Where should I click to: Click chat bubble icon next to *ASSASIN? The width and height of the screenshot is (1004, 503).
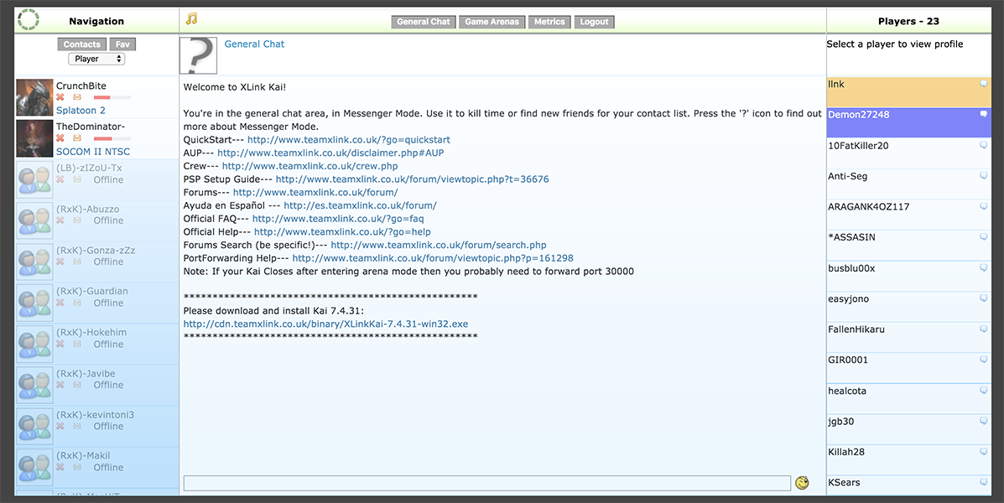click(984, 237)
